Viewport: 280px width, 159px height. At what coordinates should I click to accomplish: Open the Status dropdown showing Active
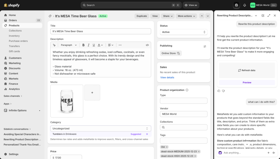point(183,32)
